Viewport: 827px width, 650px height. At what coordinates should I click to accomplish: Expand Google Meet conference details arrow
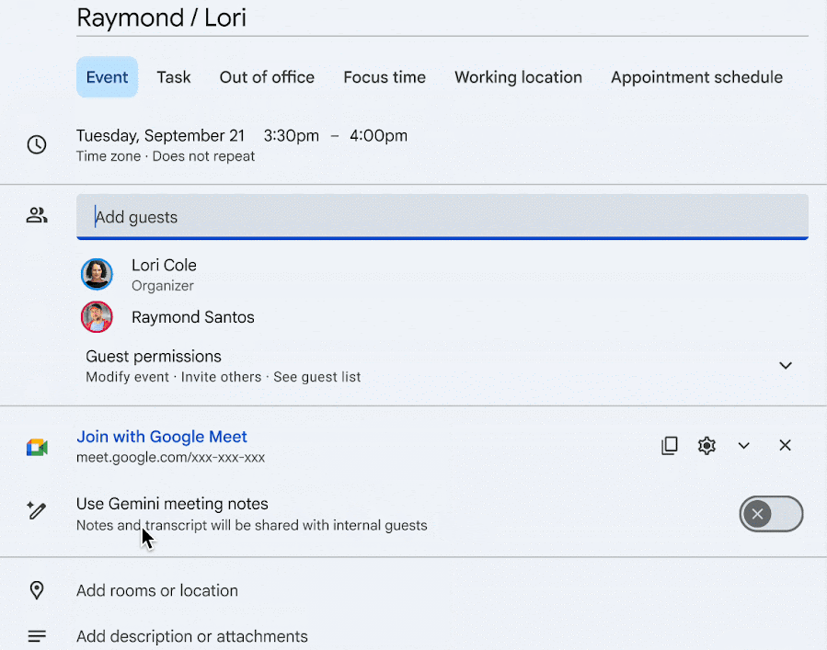[x=743, y=446]
